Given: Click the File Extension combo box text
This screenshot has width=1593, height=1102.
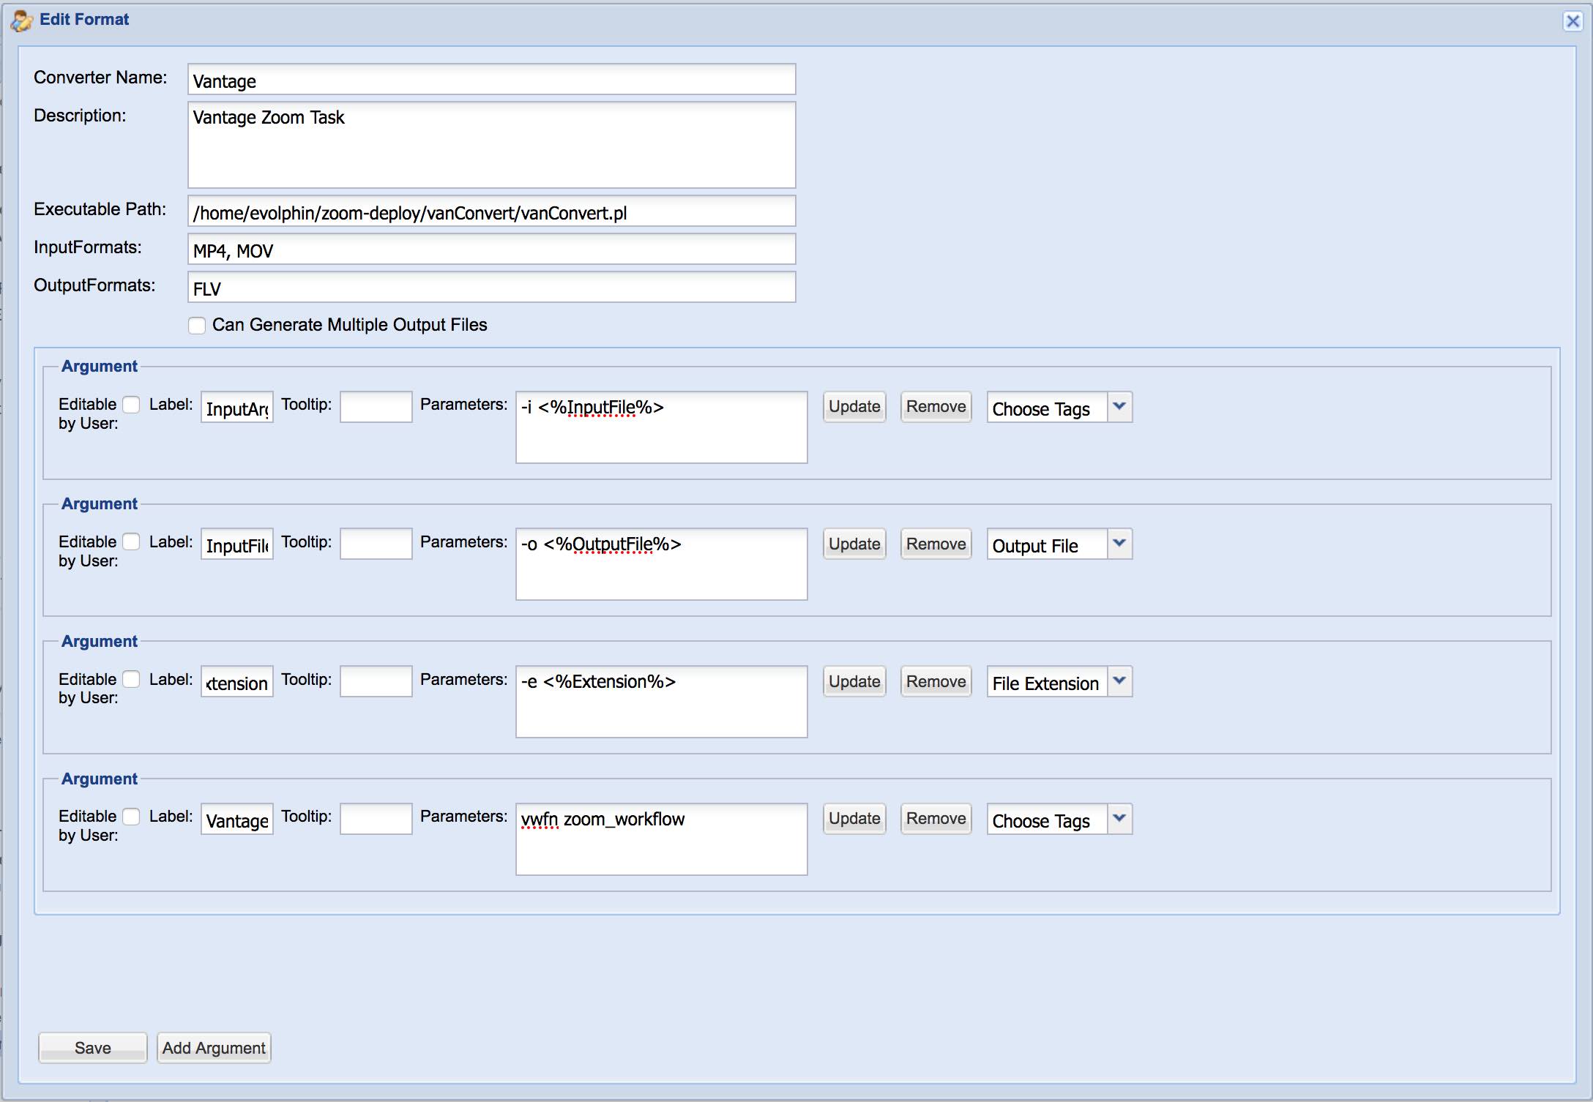Looking at the screenshot, I should coord(1047,682).
